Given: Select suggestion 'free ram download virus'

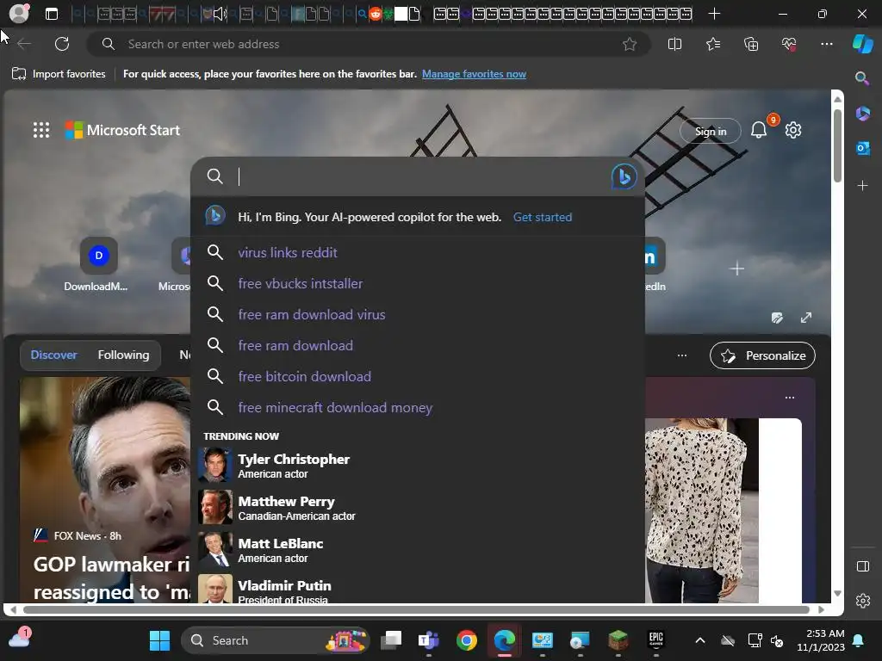Looking at the screenshot, I should 418,314.
